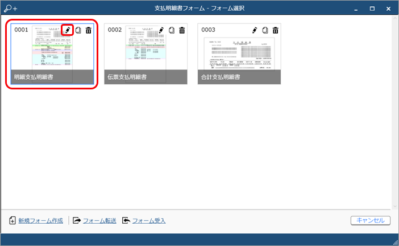
Task: Duplicate form 0002 with the copy icon
Action: [x=172, y=30]
